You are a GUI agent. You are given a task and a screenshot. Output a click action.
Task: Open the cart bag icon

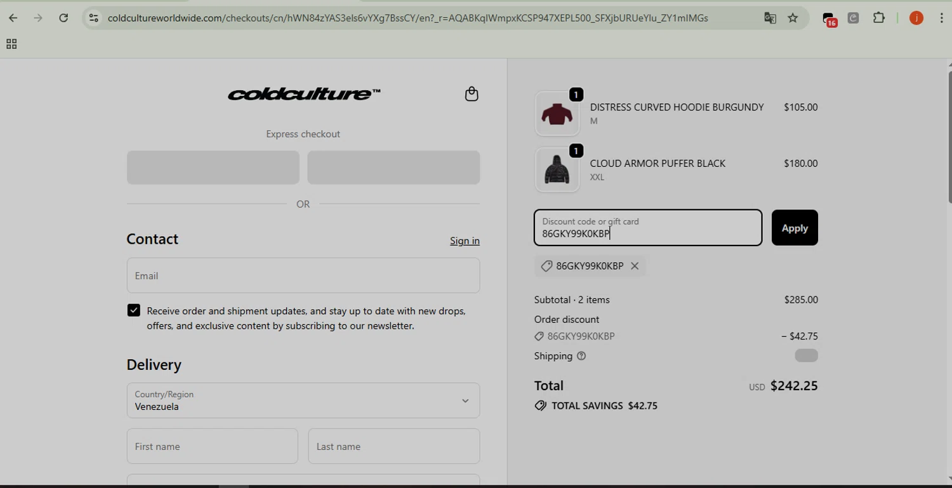pos(472,94)
